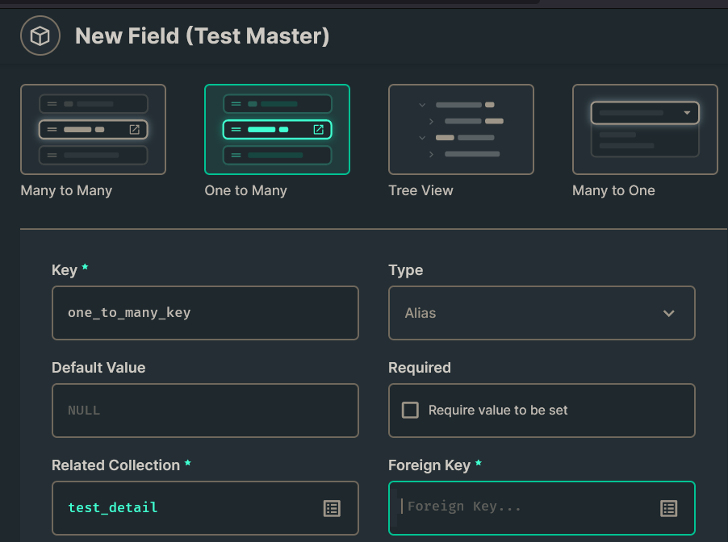Image resolution: width=728 pixels, height=542 pixels.
Task: Choose the Tree View interface card
Action: 461,130
